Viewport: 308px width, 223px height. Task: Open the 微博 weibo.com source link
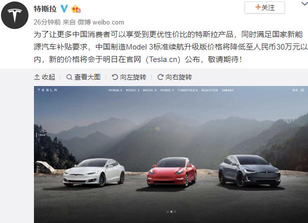point(101,22)
